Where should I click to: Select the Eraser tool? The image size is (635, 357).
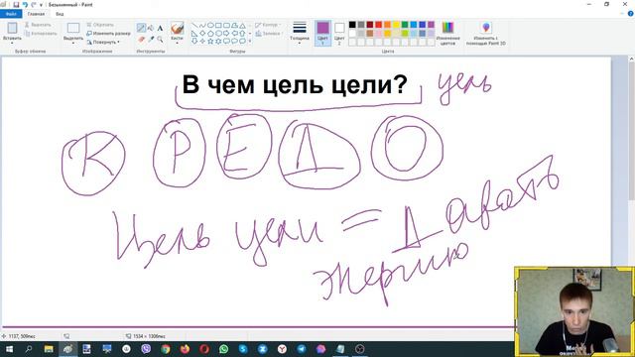[x=141, y=39]
